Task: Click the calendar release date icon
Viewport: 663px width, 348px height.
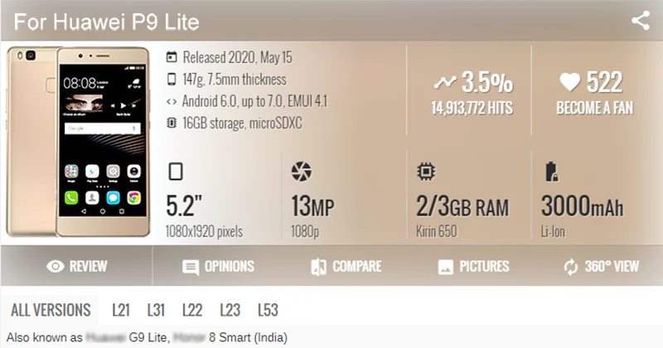Action: point(172,58)
